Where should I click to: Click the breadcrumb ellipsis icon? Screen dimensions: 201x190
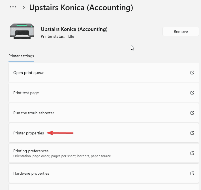click(13, 7)
